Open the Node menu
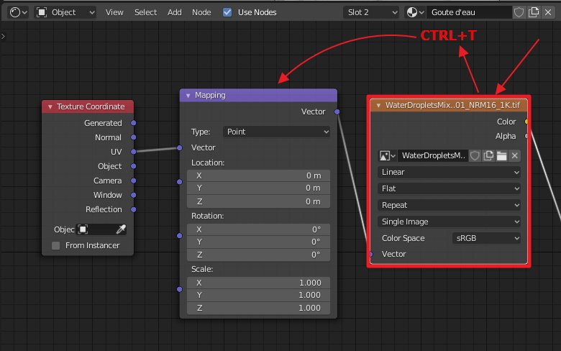561x351 pixels. pyautogui.click(x=202, y=12)
